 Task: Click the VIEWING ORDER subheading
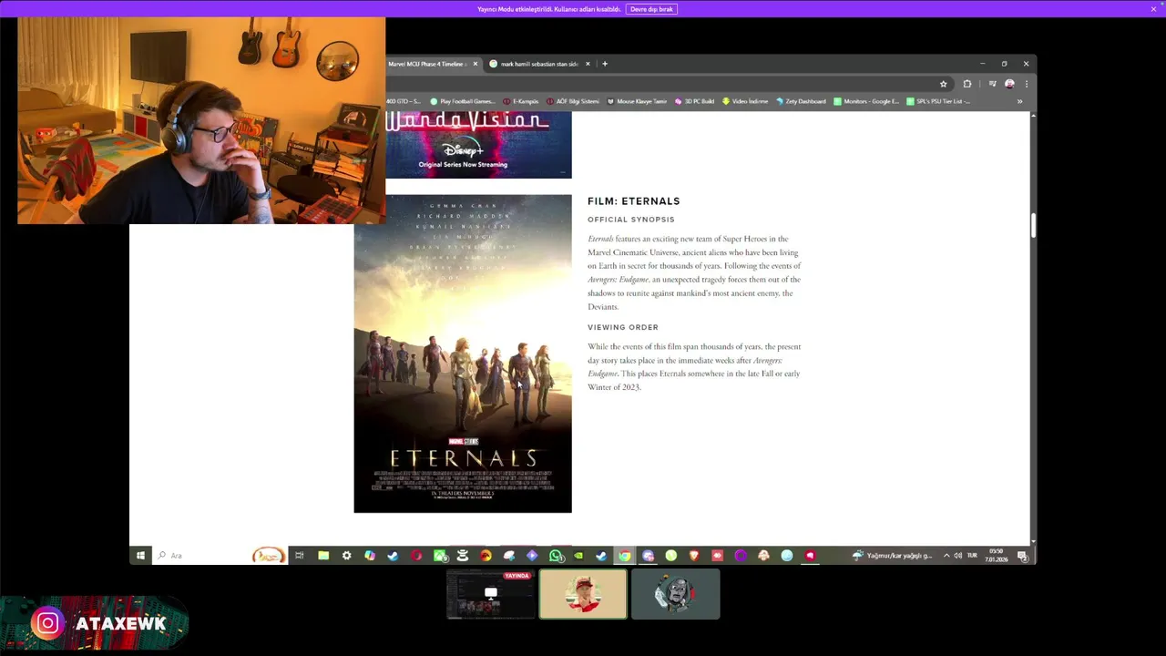[623, 327]
